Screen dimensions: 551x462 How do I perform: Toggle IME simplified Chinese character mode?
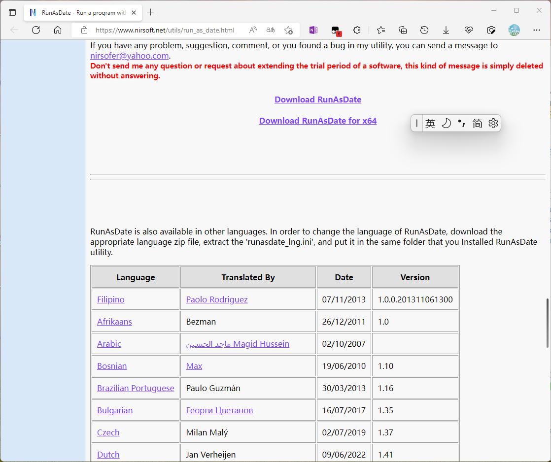pos(477,123)
